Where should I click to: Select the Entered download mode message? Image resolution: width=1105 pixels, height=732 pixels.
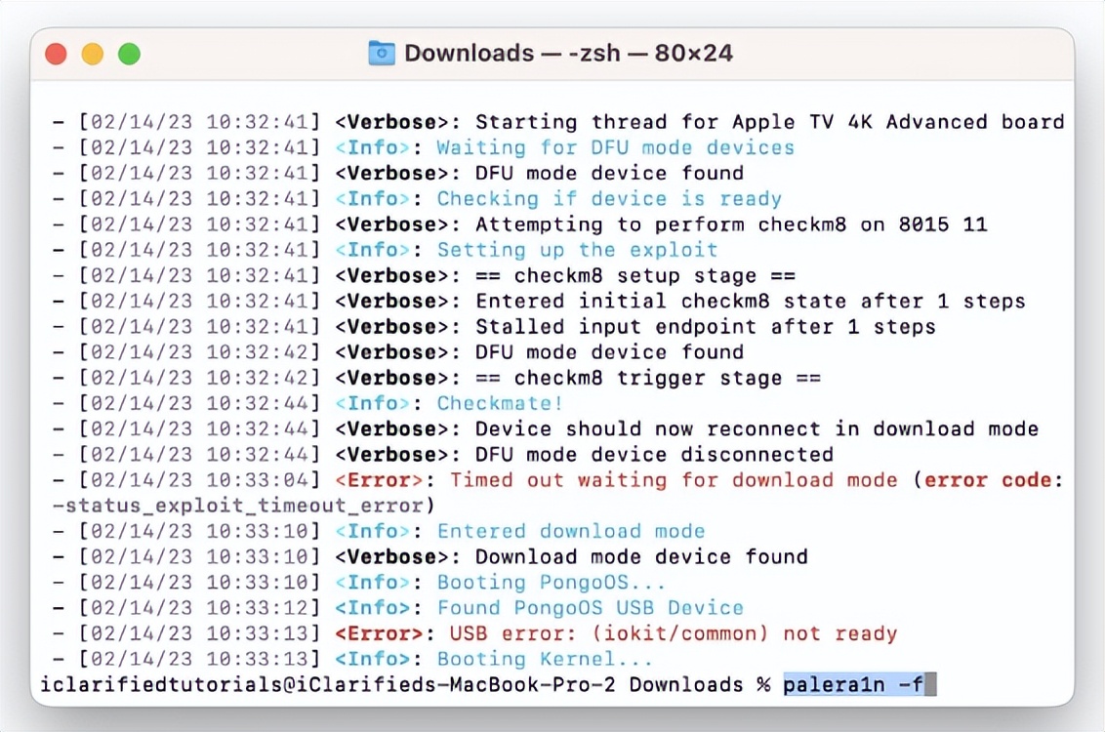pos(571,531)
